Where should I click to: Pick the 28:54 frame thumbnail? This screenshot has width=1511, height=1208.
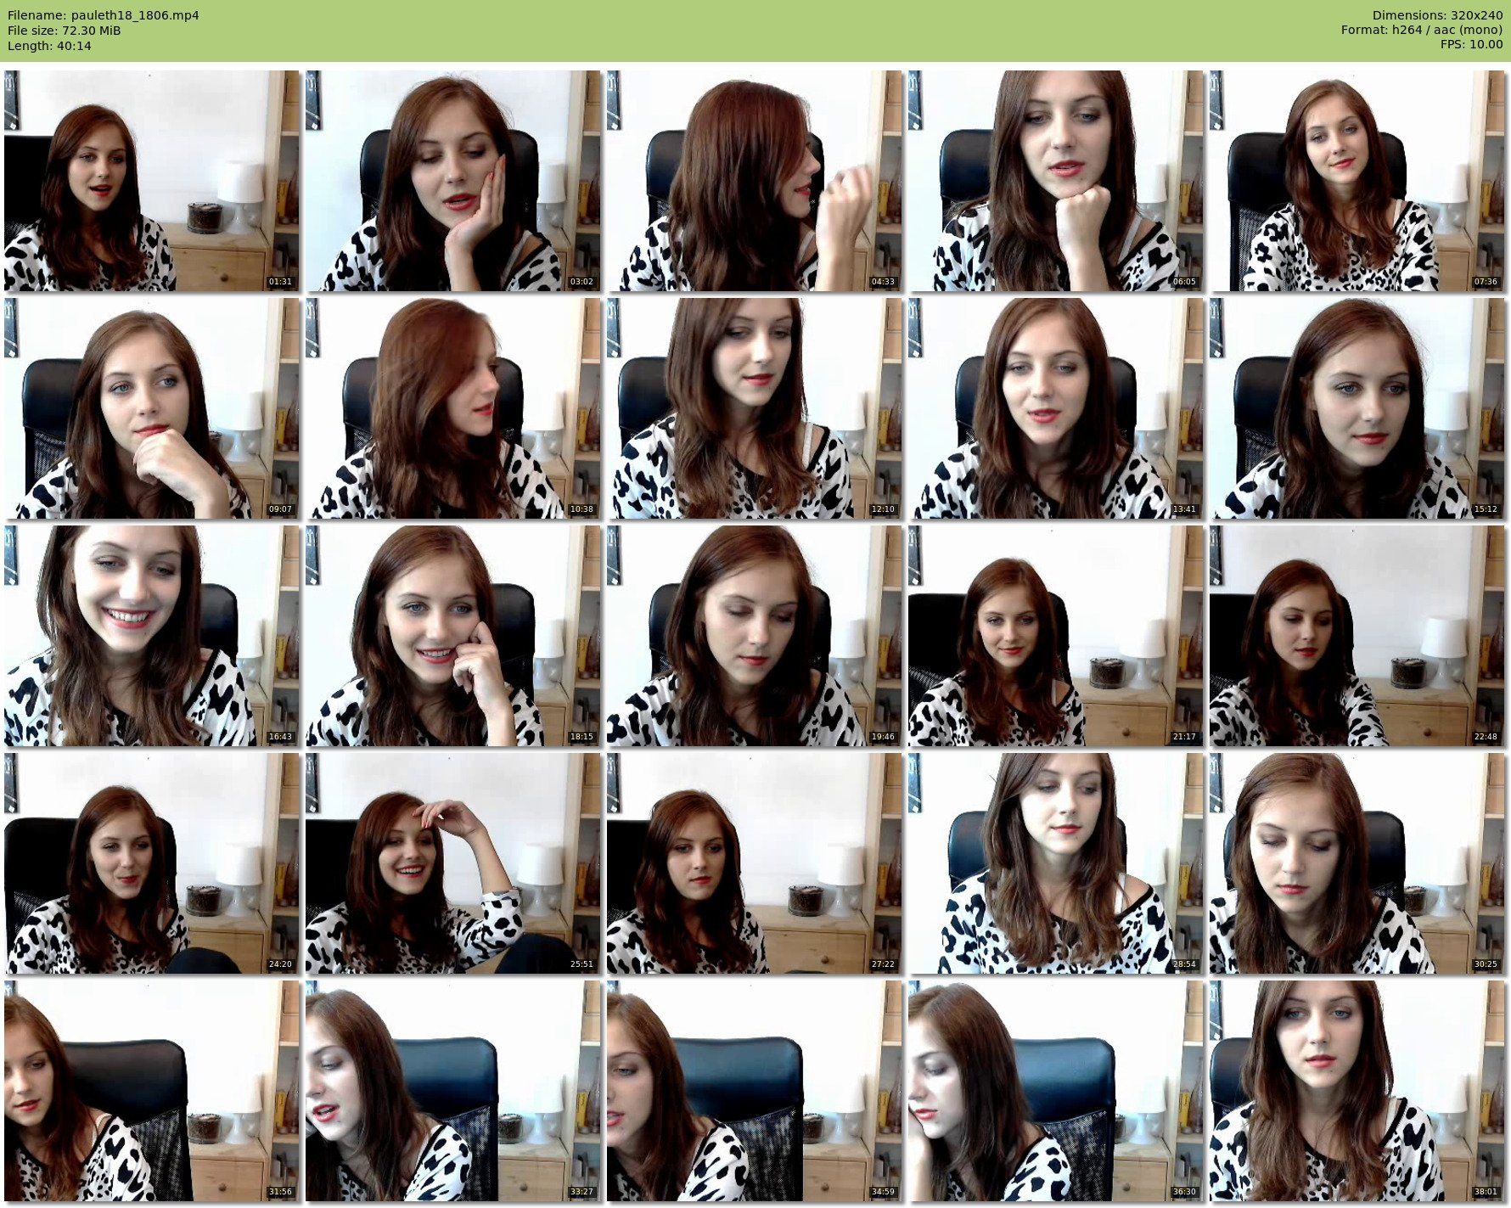(1056, 863)
